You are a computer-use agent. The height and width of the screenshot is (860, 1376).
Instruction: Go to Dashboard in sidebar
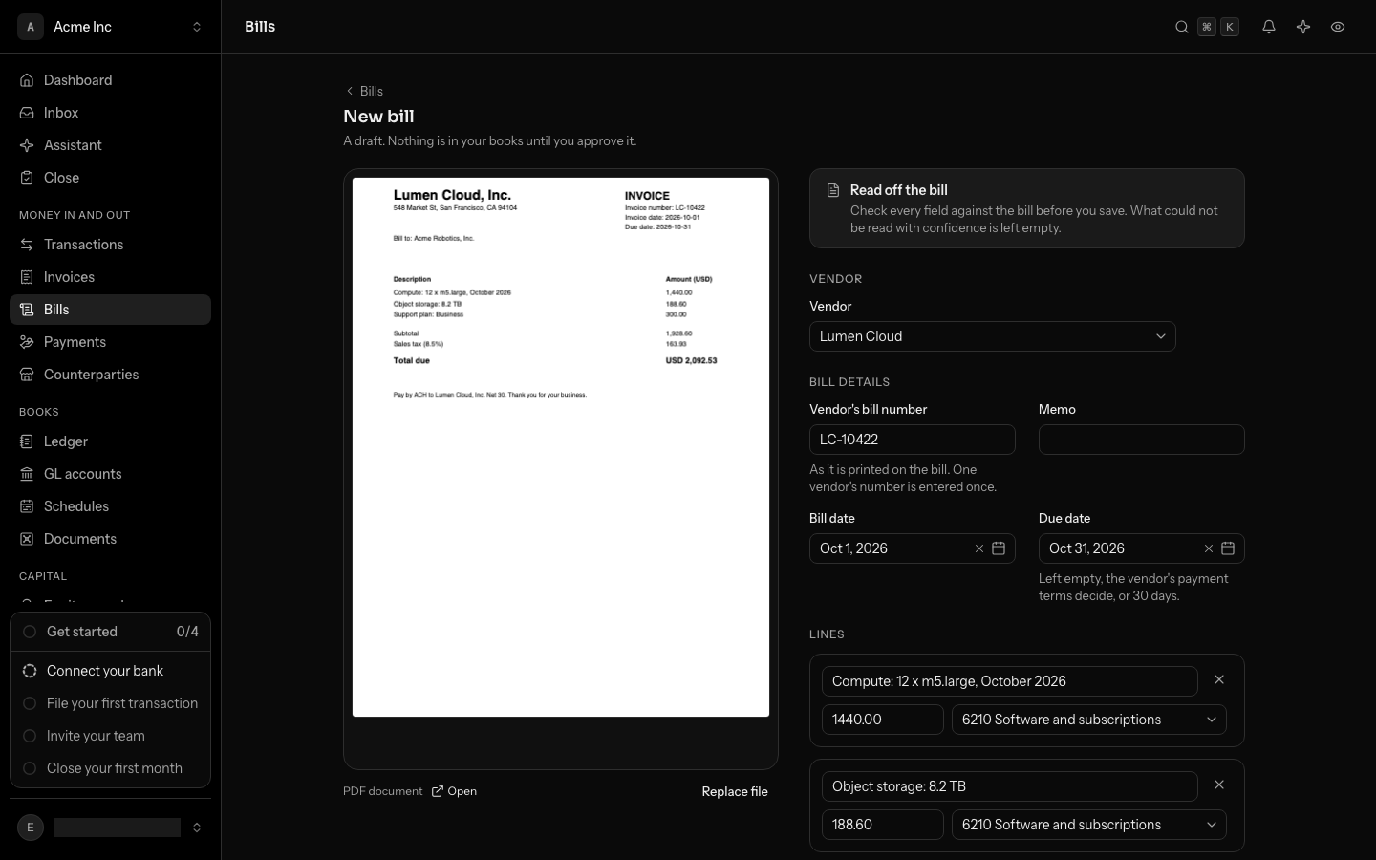pos(110,80)
